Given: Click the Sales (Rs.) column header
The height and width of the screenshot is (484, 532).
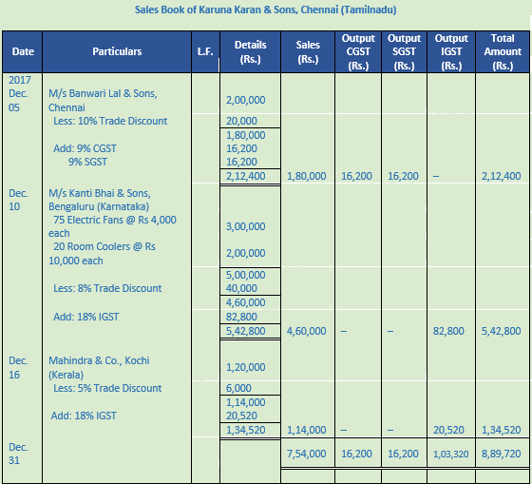Looking at the screenshot, I should point(308,51).
